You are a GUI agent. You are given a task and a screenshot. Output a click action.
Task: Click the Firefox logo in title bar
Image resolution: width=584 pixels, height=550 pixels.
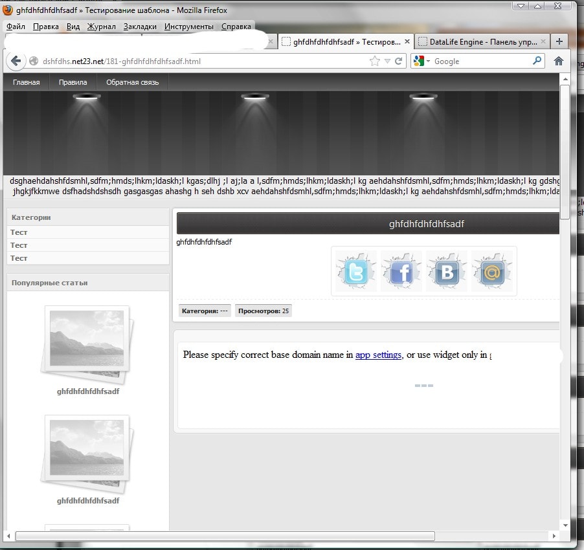[8, 10]
